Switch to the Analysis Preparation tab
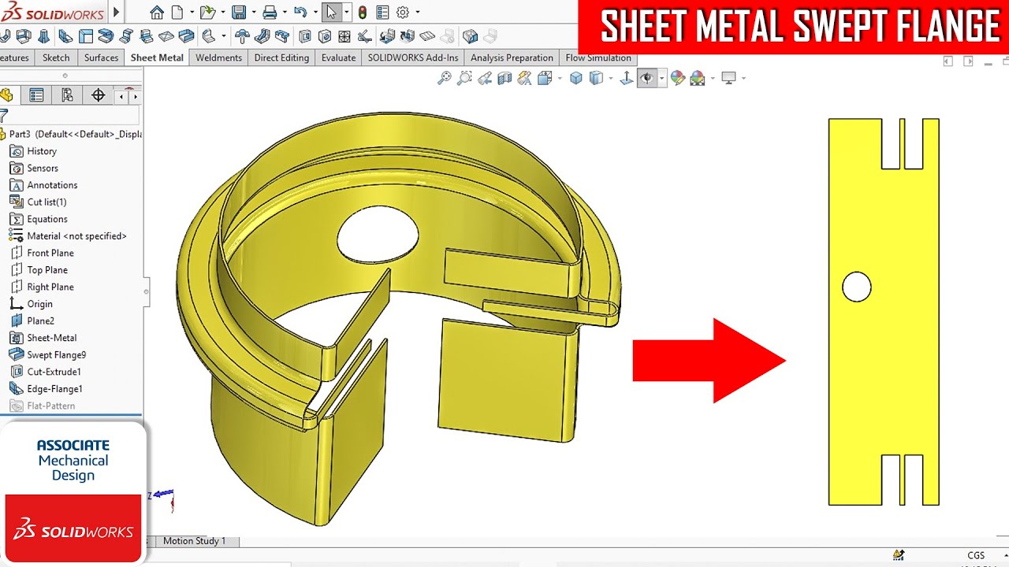The image size is (1009, 567). point(512,57)
